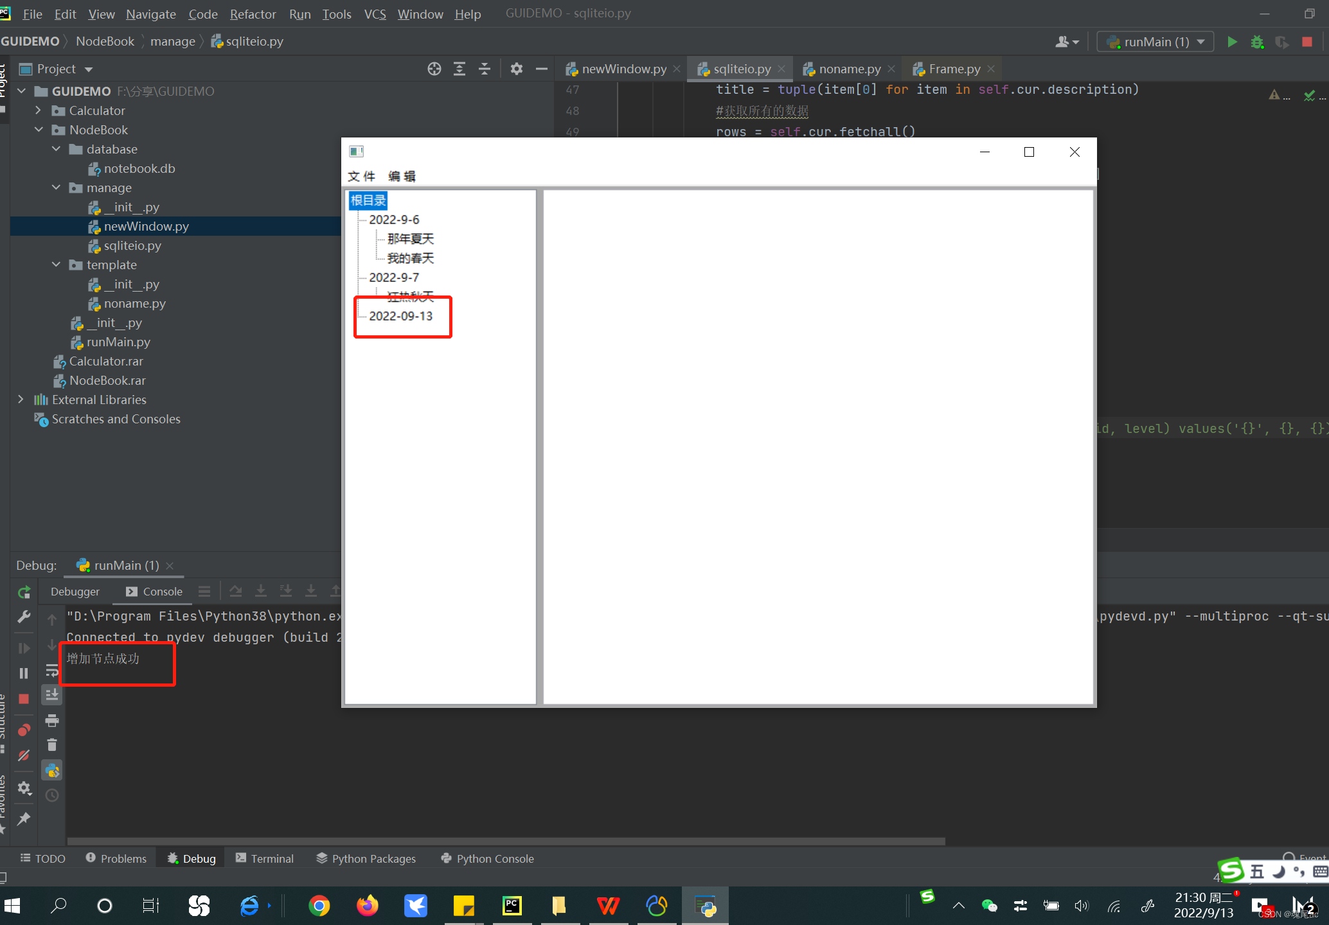The image size is (1329, 925).
Task: Open Project panel settings gear
Action: click(517, 69)
